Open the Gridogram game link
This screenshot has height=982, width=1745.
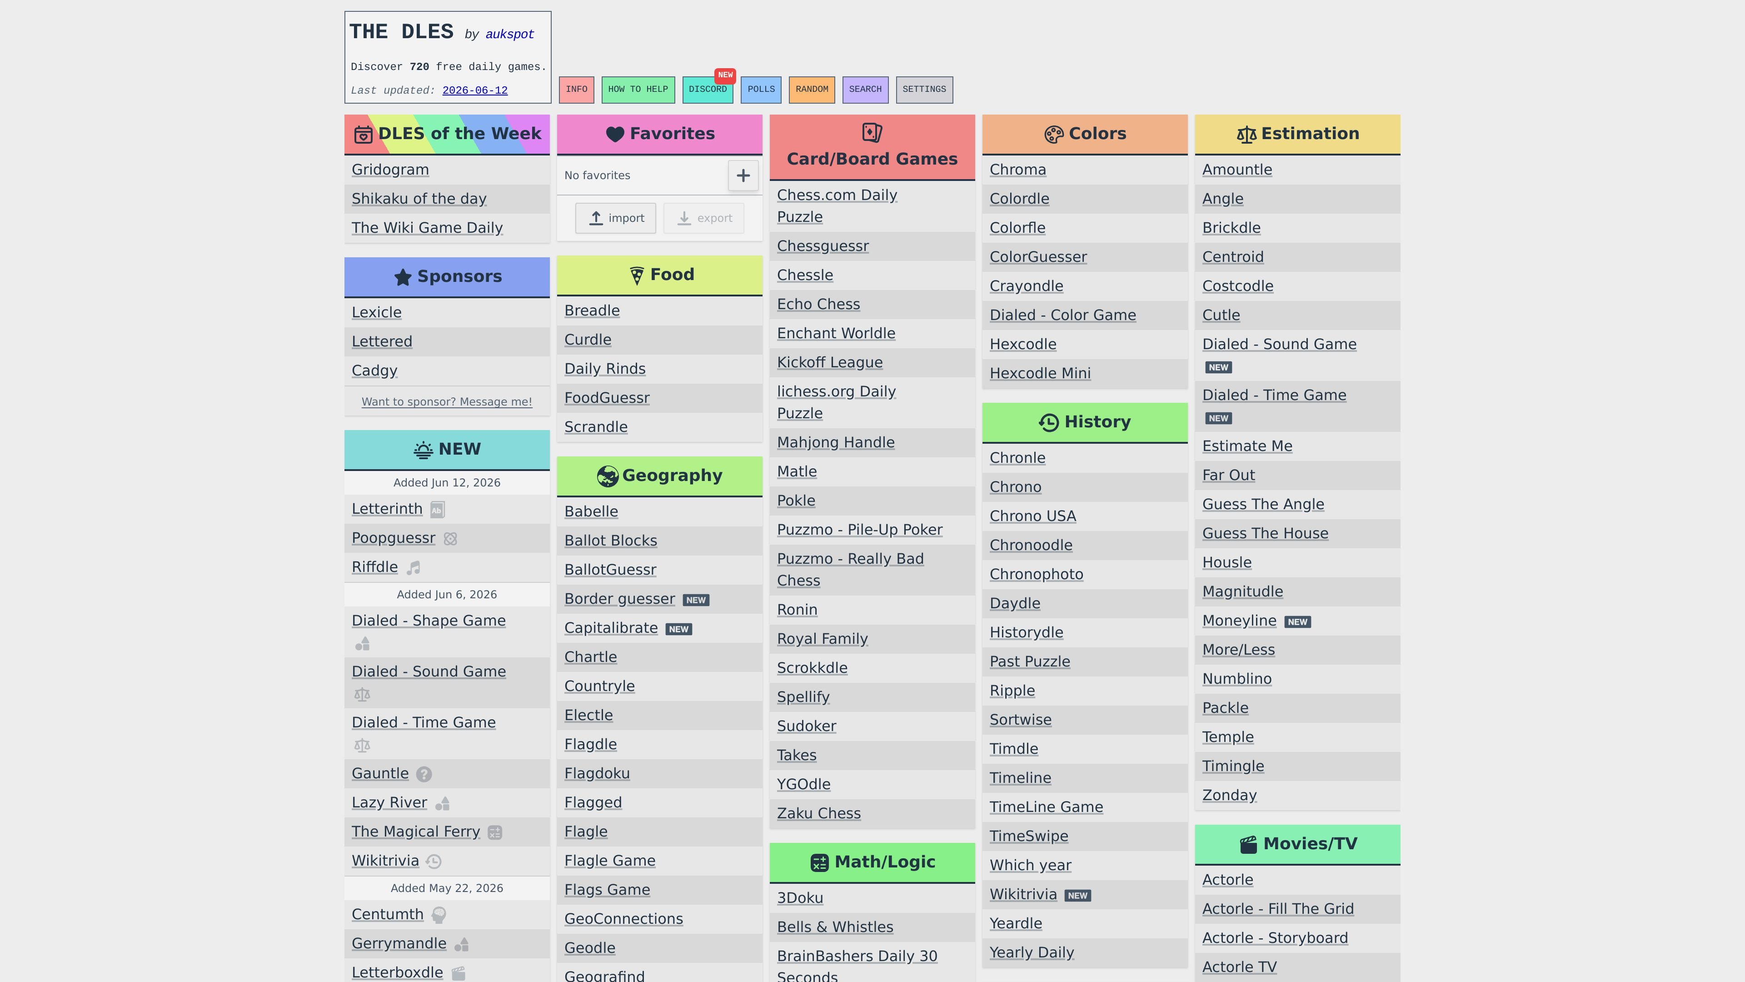(x=390, y=170)
